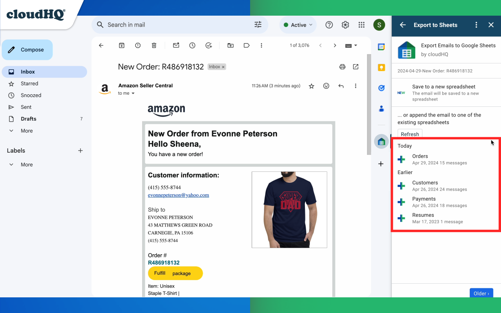Open evonnepeterson@yahoo.com email link
Image resolution: width=501 pixels, height=313 pixels.
pos(178,195)
